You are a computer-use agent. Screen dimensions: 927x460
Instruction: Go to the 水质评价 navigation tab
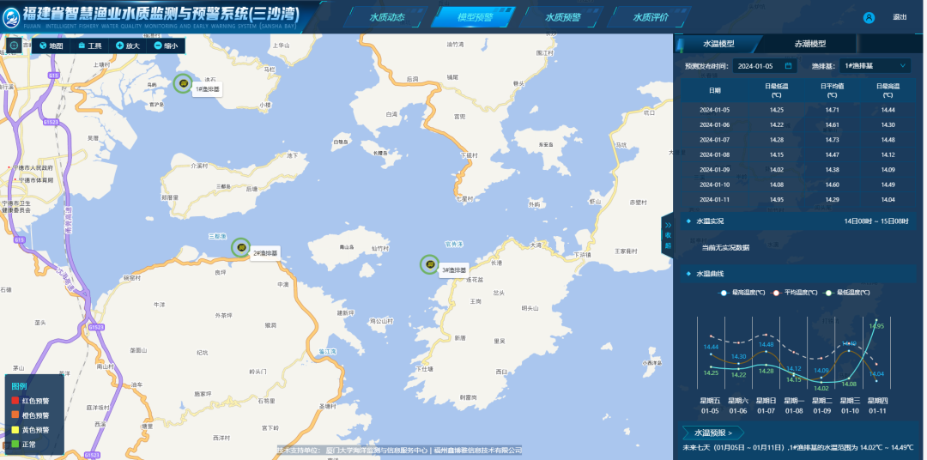click(x=650, y=17)
